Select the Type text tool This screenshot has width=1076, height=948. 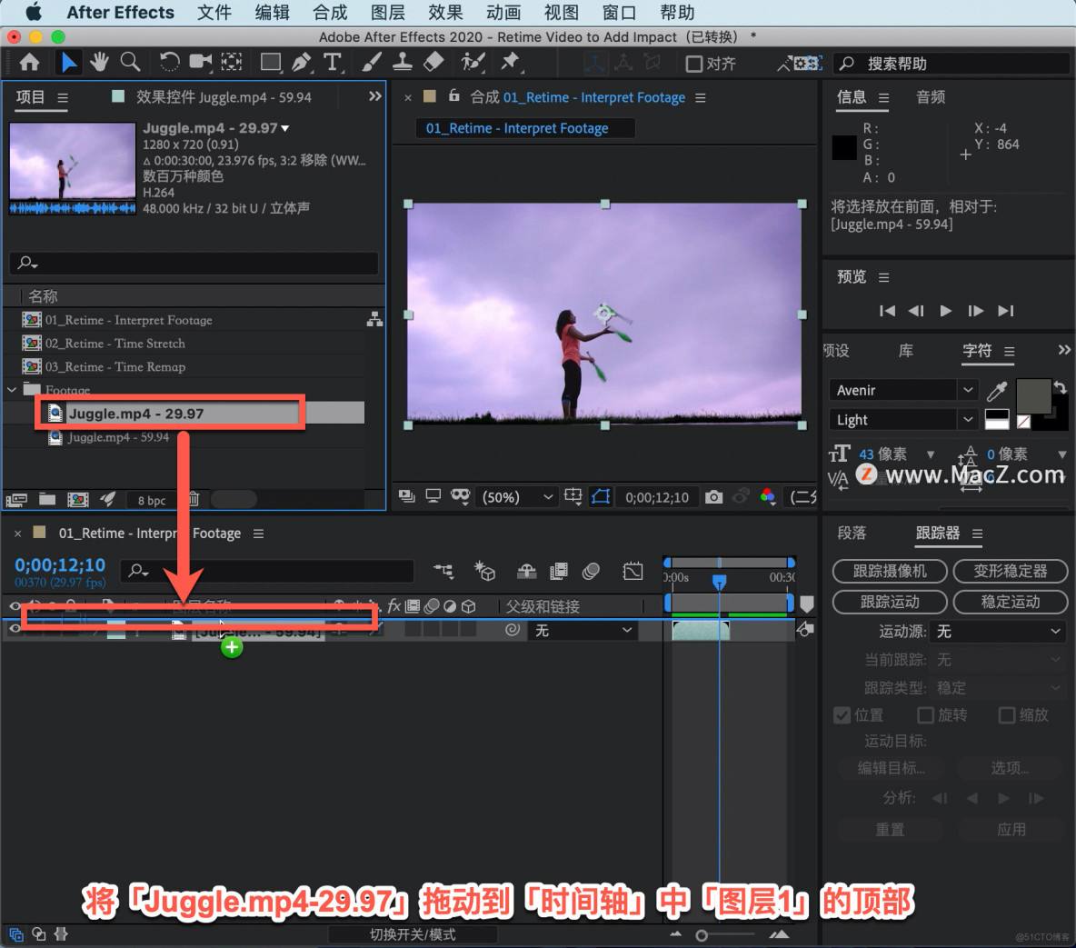click(x=332, y=63)
